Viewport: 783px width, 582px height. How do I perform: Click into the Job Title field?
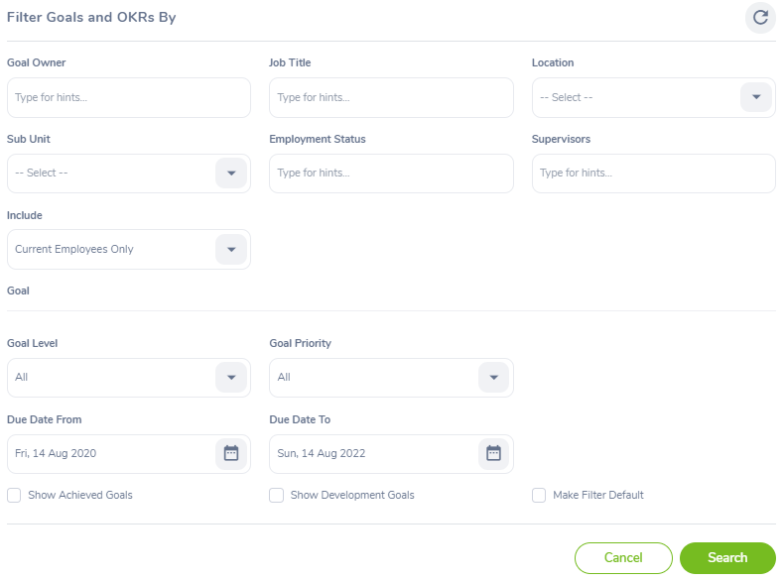(391, 98)
